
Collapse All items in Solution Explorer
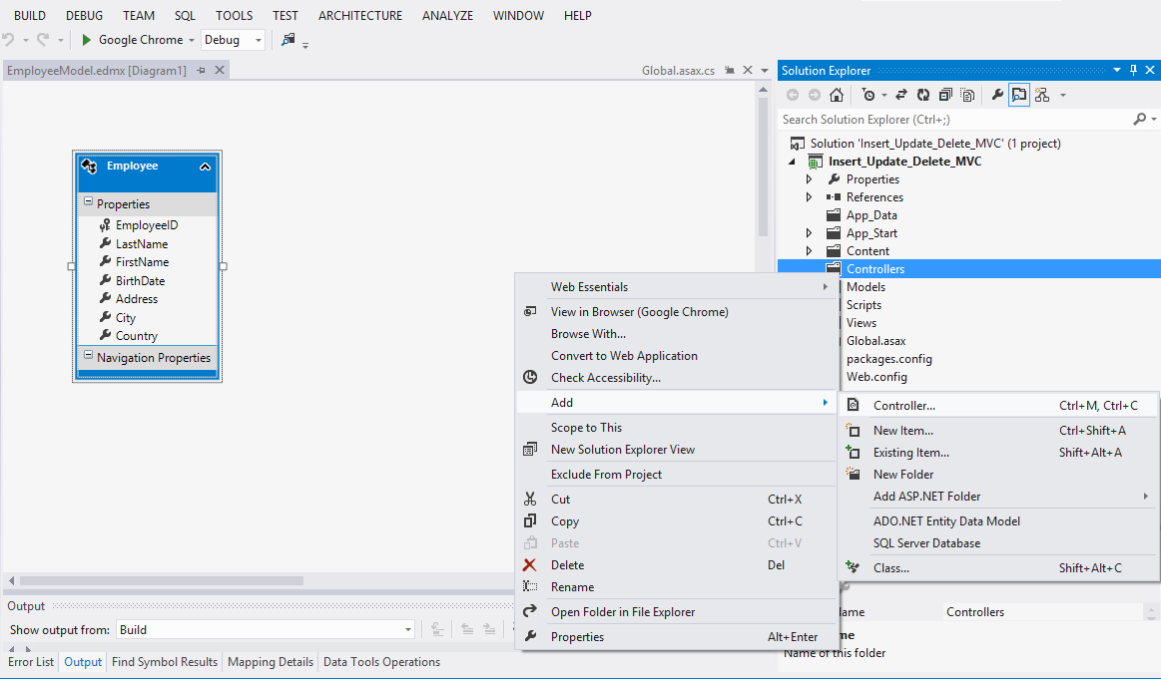point(945,94)
